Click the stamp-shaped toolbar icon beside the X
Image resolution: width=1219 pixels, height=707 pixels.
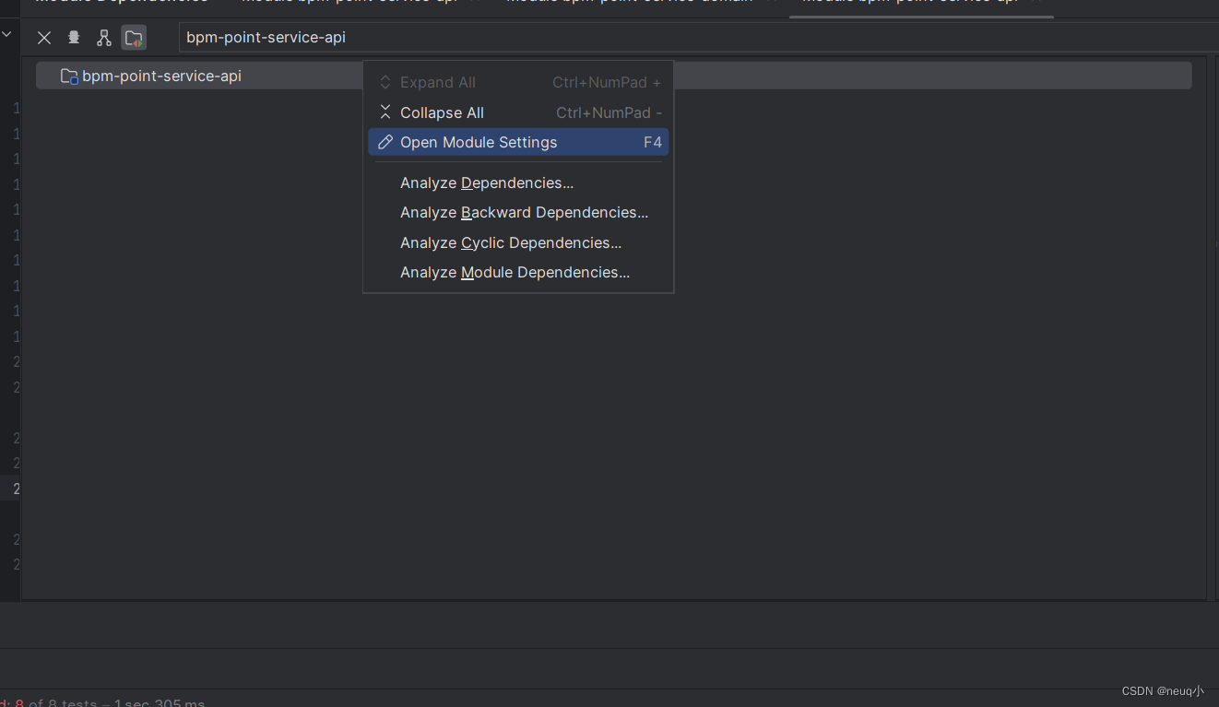(74, 38)
